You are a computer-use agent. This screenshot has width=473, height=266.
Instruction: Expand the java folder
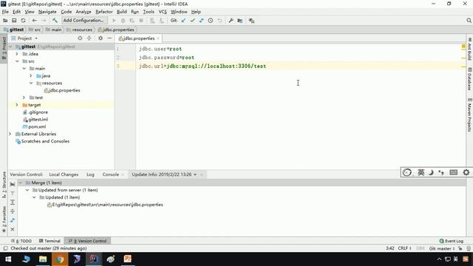click(x=31, y=75)
